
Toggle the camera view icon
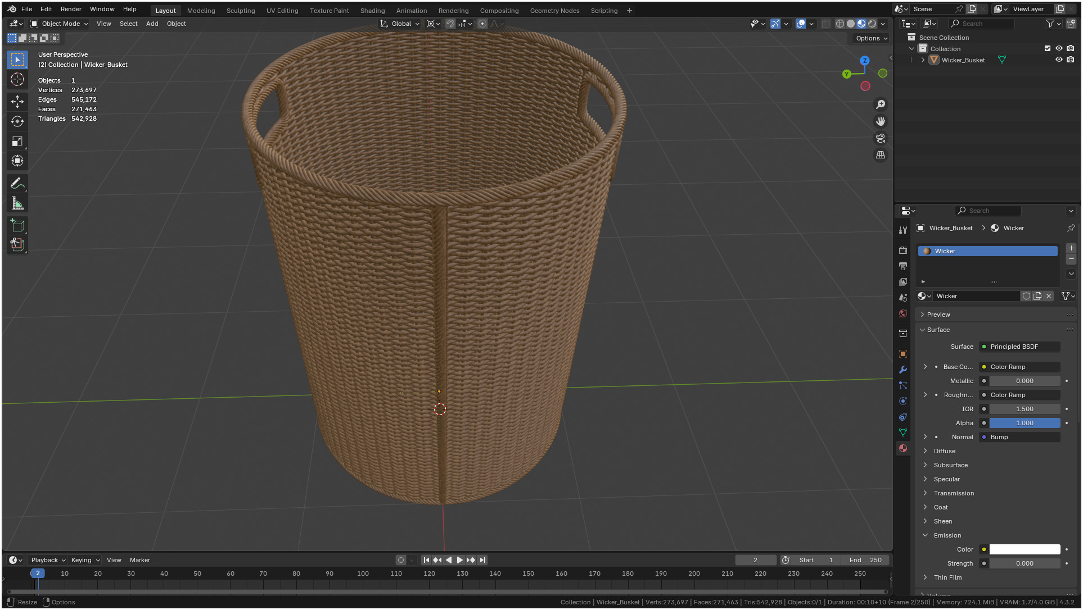click(x=881, y=138)
